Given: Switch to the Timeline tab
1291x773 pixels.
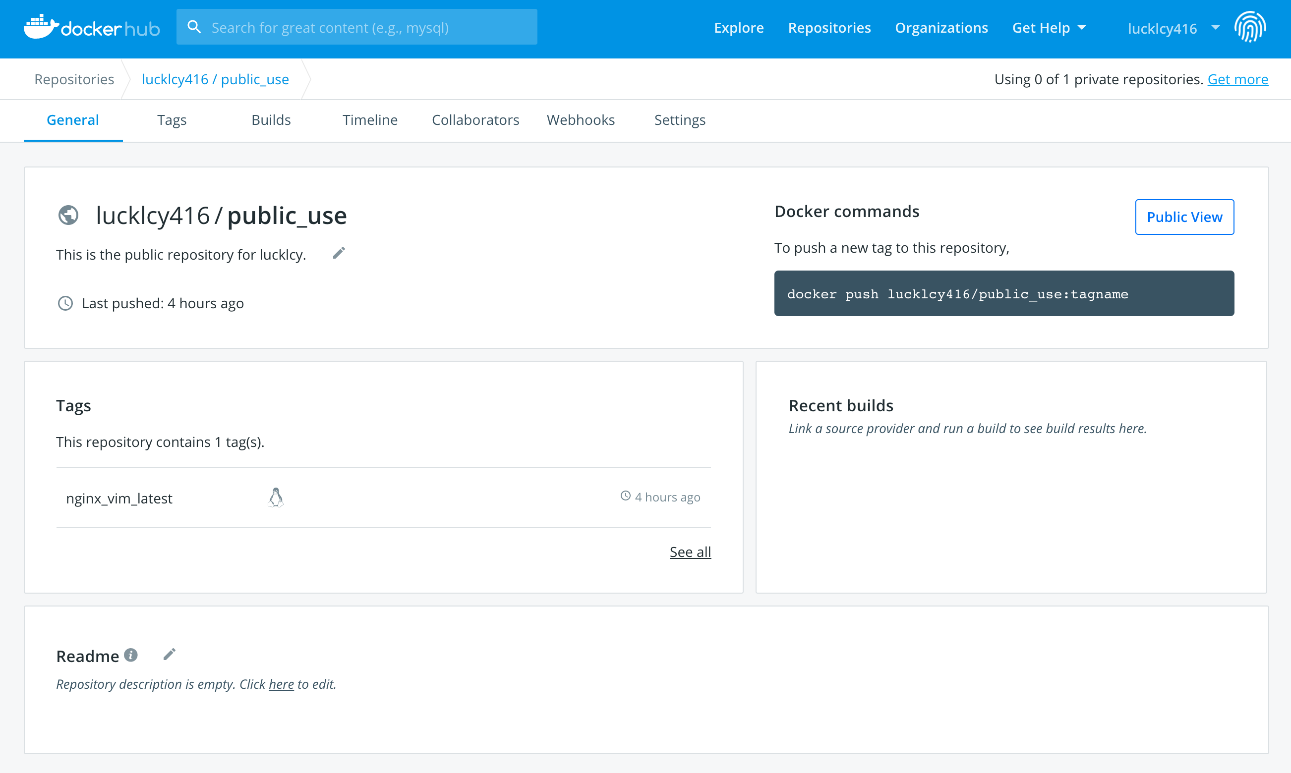Looking at the screenshot, I should coord(370,120).
